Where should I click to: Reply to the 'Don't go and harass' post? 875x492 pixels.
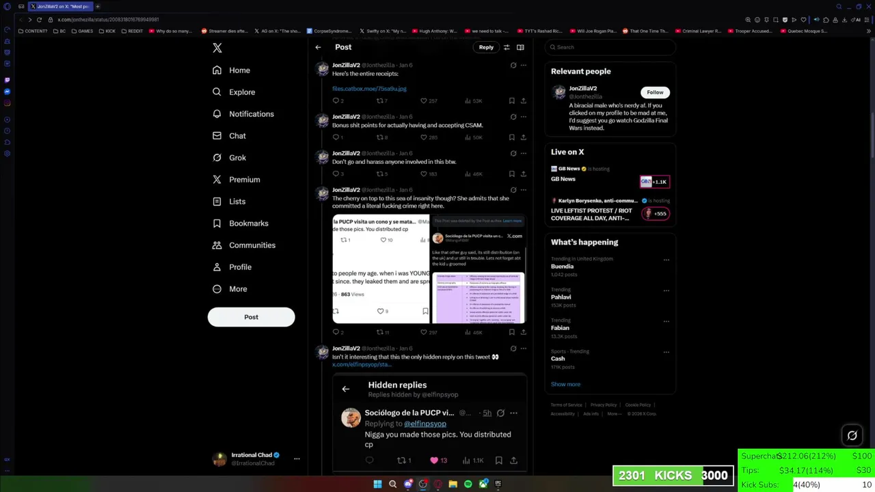[x=336, y=174]
